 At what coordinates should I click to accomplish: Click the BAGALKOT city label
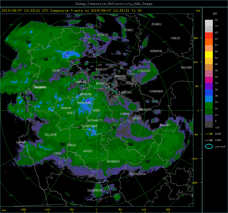[101, 69]
